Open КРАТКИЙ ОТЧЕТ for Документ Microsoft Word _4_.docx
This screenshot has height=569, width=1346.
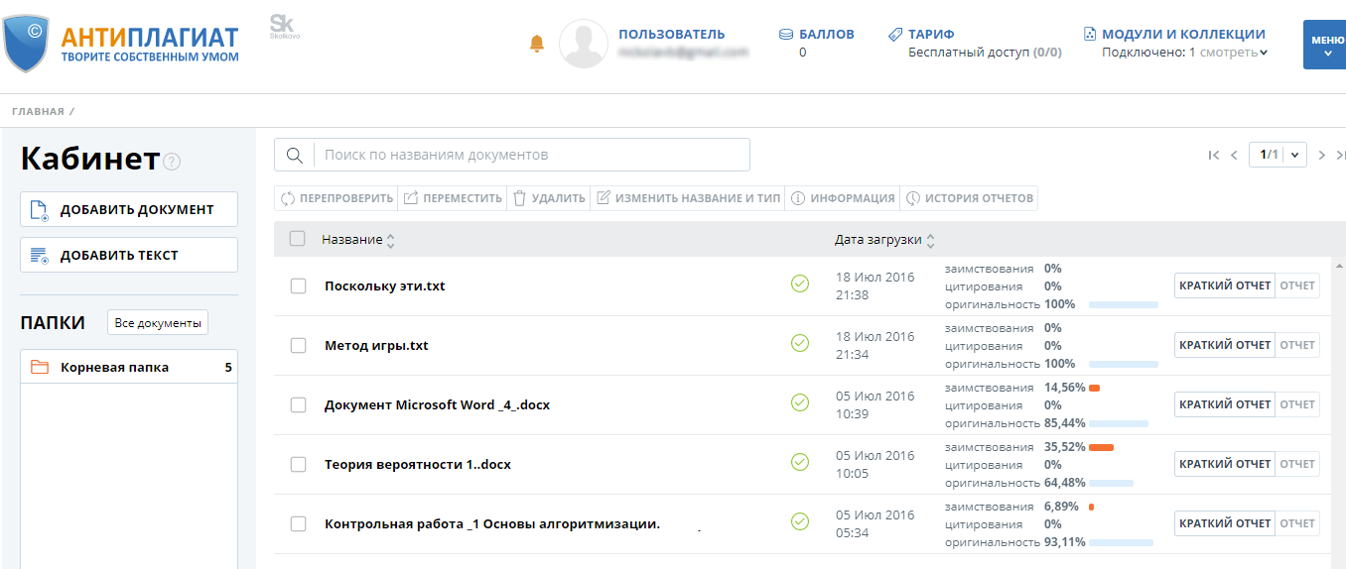(x=1224, y=404)
